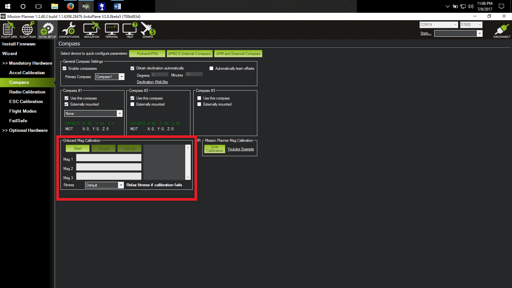Launch Firefox from the taskbar
This screenshot has height=288, width=512.
pos(70,6)
